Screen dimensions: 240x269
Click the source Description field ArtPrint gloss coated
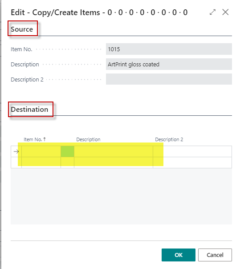(169, 64)
